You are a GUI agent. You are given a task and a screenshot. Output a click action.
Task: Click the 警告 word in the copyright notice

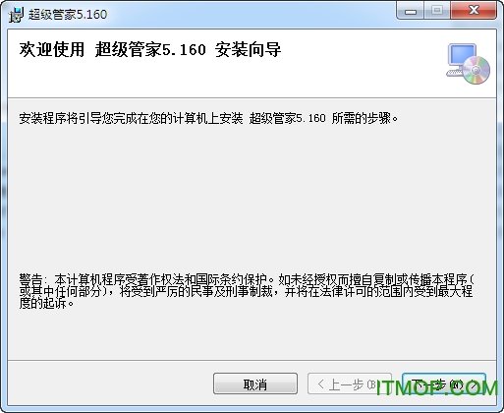point(30,279)
